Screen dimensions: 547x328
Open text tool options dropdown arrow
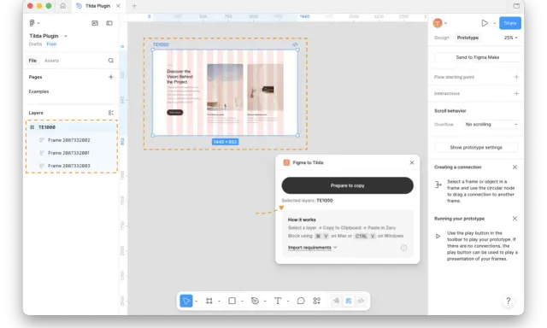pyautogui.click(x=288, y=302)
